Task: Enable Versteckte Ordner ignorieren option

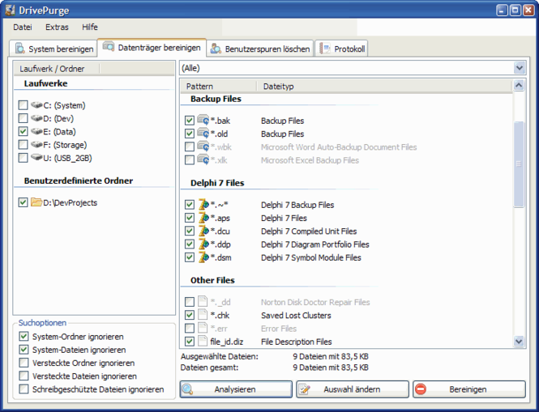Action: pos(23,363)
